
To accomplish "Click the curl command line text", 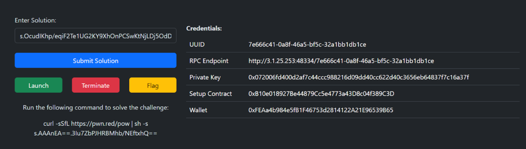I will [96, 124].
